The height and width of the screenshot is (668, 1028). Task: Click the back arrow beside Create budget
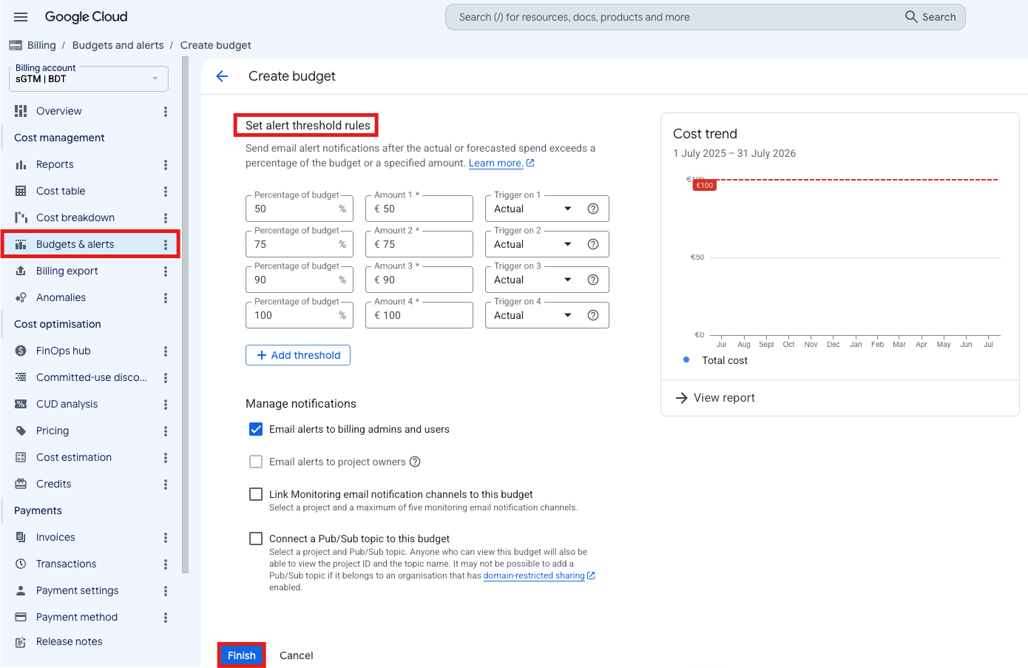click(222, 76)
